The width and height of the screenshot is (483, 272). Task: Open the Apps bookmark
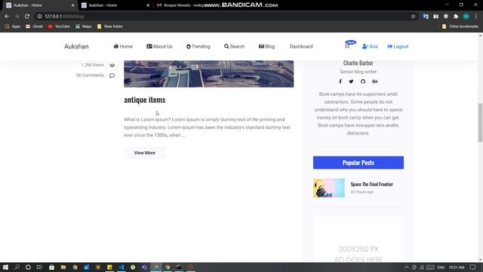[13, 26]
